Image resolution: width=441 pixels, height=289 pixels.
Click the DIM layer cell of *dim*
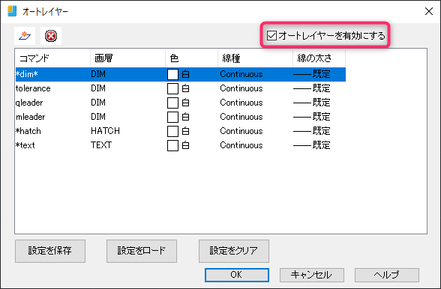[98, 74]
